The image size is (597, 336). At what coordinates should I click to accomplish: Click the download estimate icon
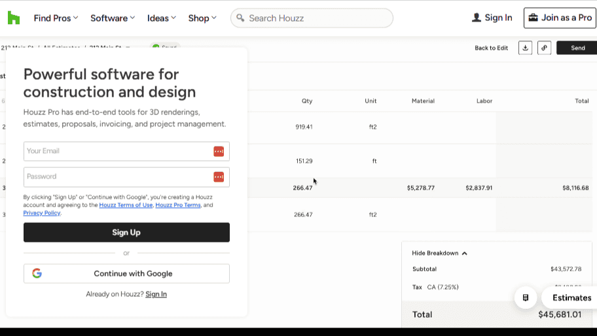click(525, 48)
